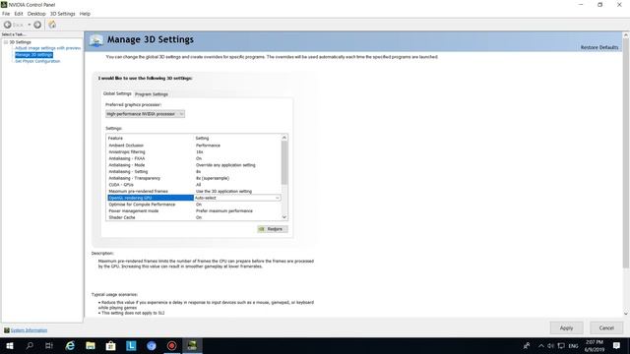Open the Windows Start menu
Screen dimensions: 630x354
point(10,345)
